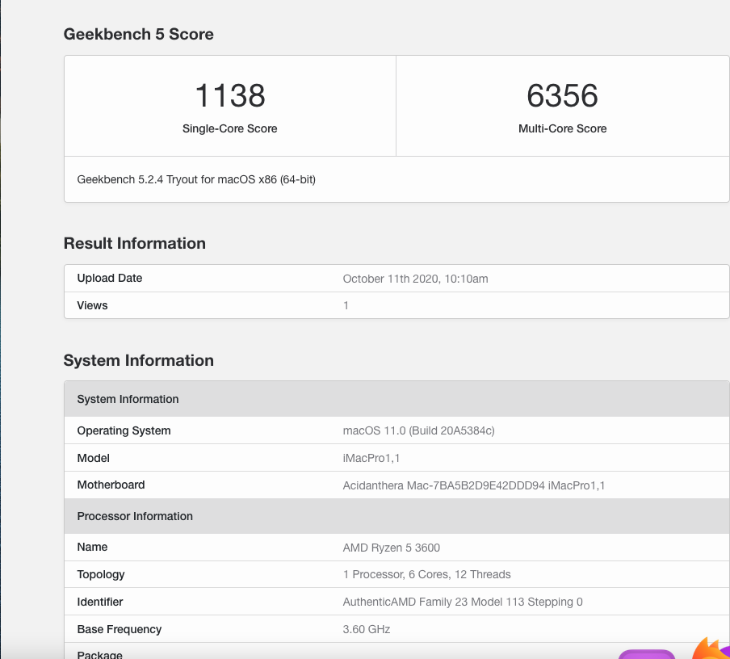
Task: Click the "Motherboard" row label
Action: coord(111,485)
